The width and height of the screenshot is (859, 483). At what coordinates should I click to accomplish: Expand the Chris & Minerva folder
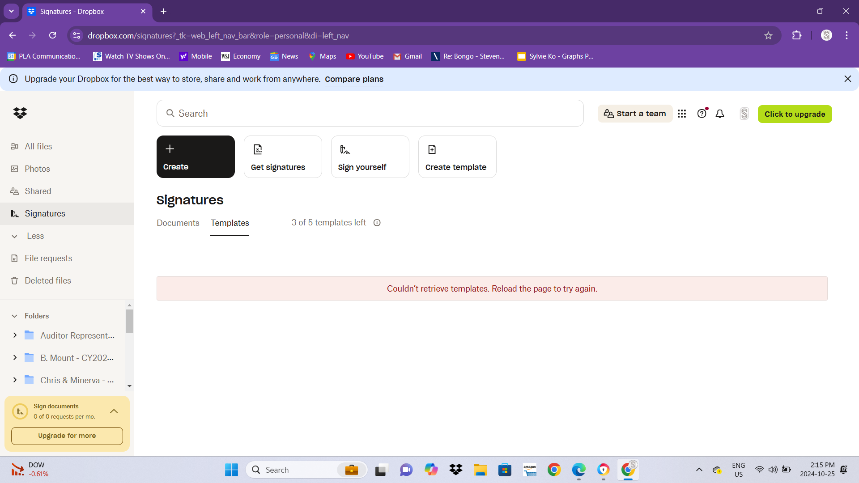point(15,381)
